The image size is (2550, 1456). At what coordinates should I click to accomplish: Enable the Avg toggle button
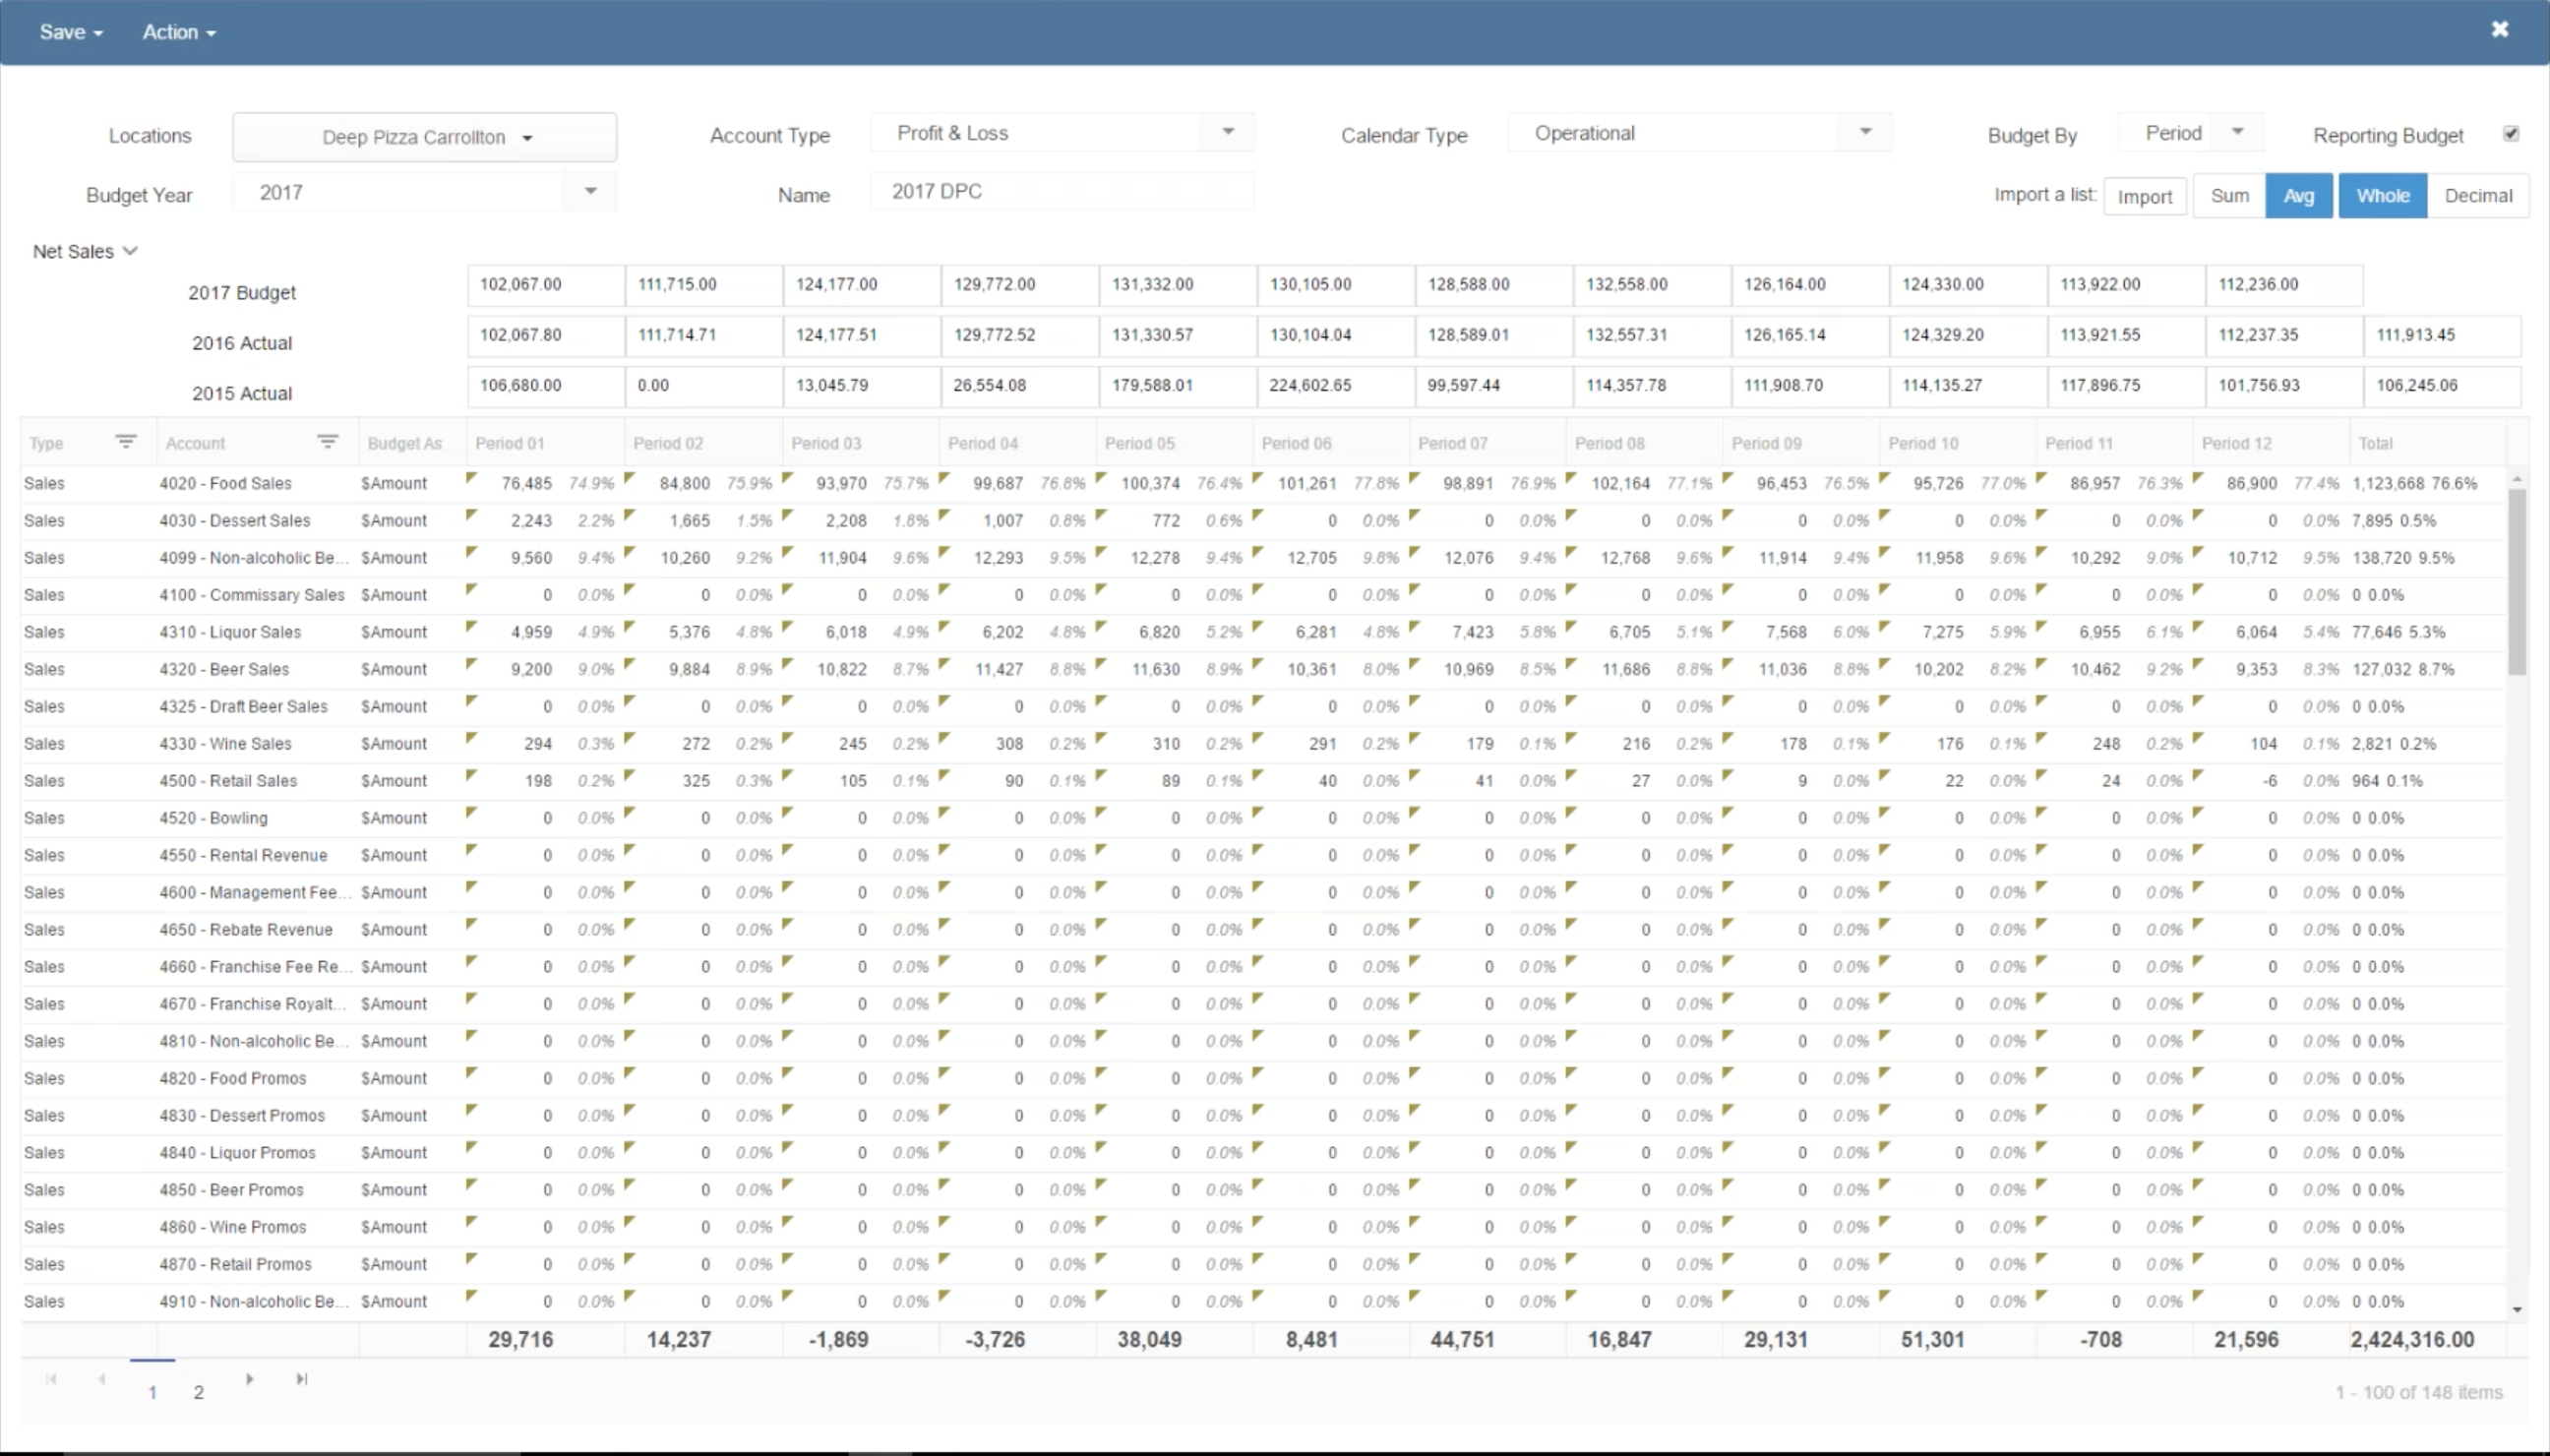point(2298,196)
